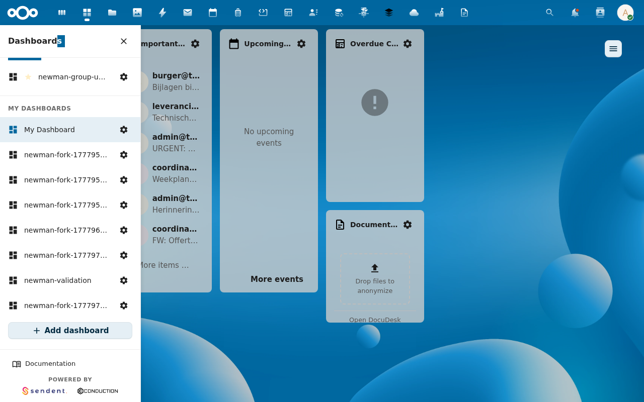Open the person card app icon in top bar
The width and height of the screenshot is (644, 402).
tap(313, 13)
